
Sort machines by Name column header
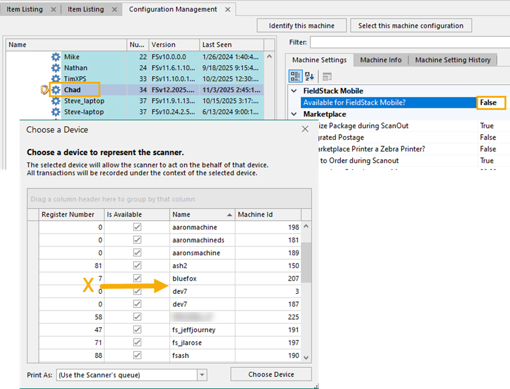point(66,45)
